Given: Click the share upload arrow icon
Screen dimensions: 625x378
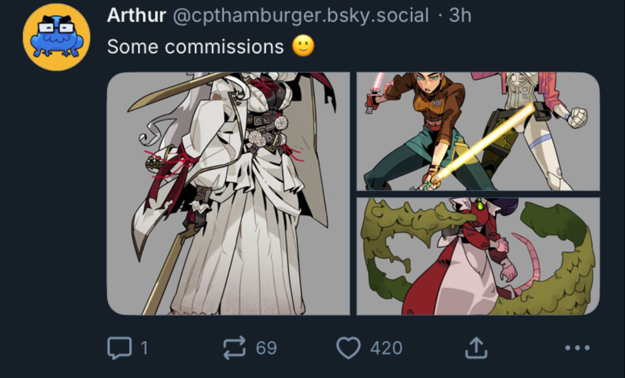Looking at the screenshot, I should pos(476,348).
